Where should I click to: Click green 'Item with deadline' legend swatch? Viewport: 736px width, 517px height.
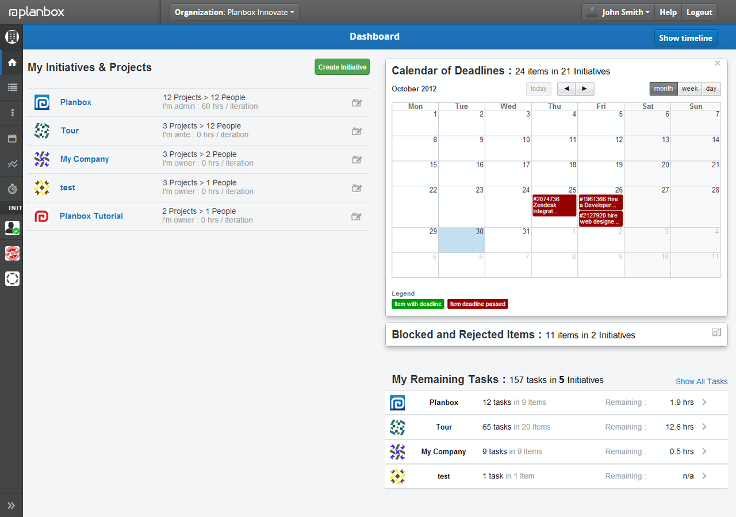pyautogui.click(x=418, y=304)
